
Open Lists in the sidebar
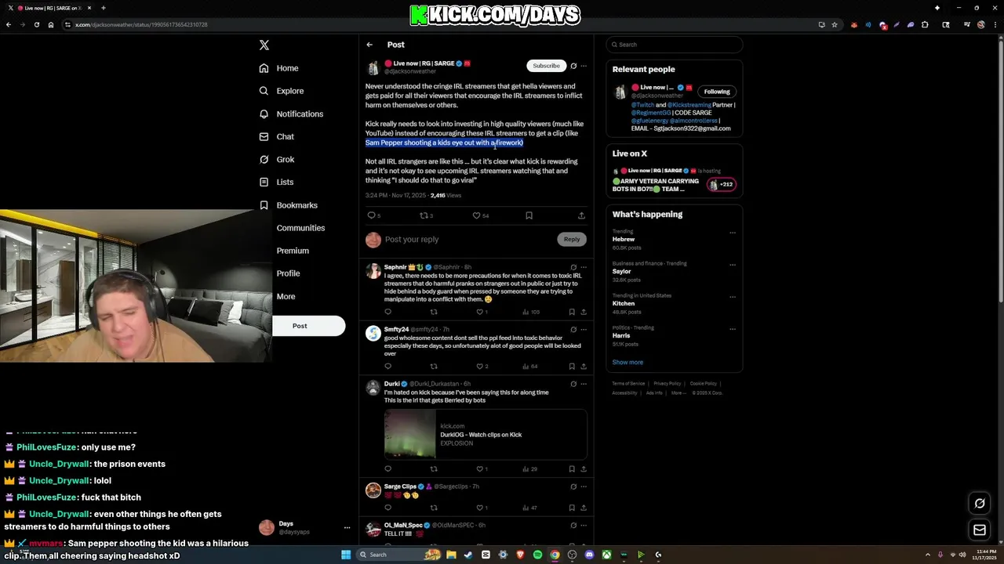coord(276,182)
